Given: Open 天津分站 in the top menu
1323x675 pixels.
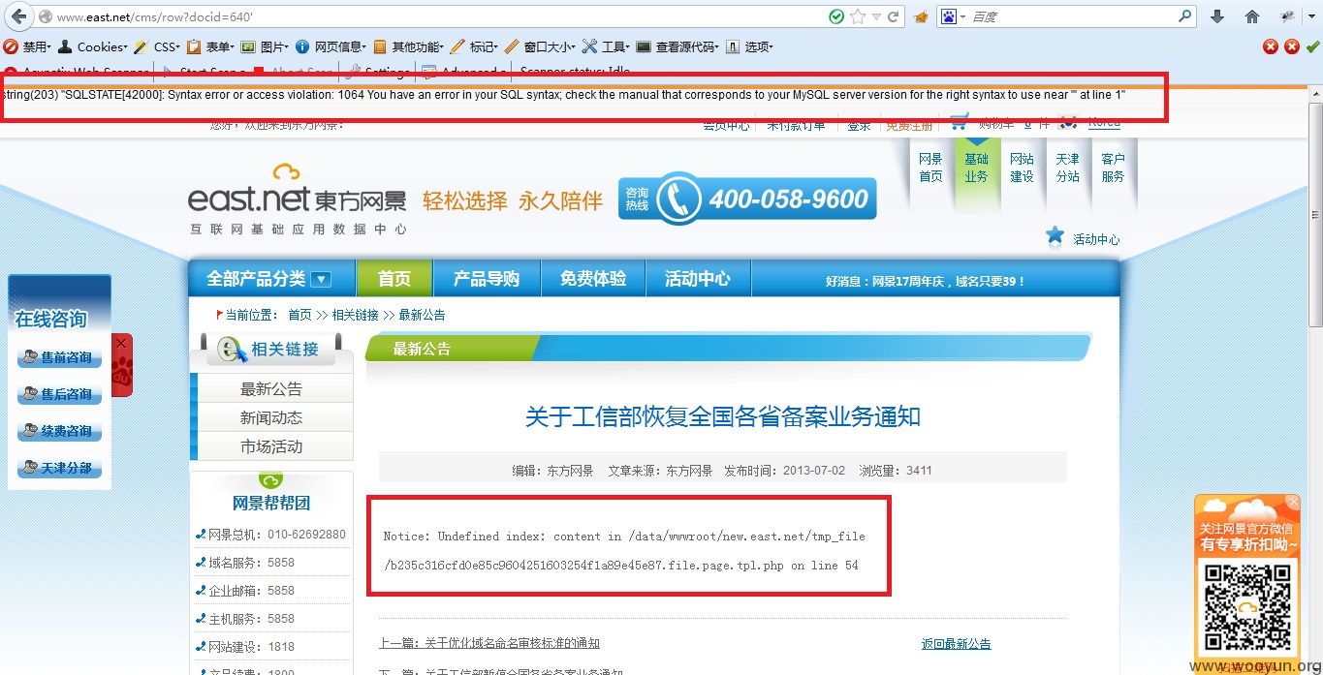Looking at the screenshot, I should (1067, 168).
